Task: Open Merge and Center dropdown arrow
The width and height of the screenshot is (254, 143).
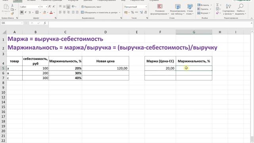Action: (x=120, y=12)
